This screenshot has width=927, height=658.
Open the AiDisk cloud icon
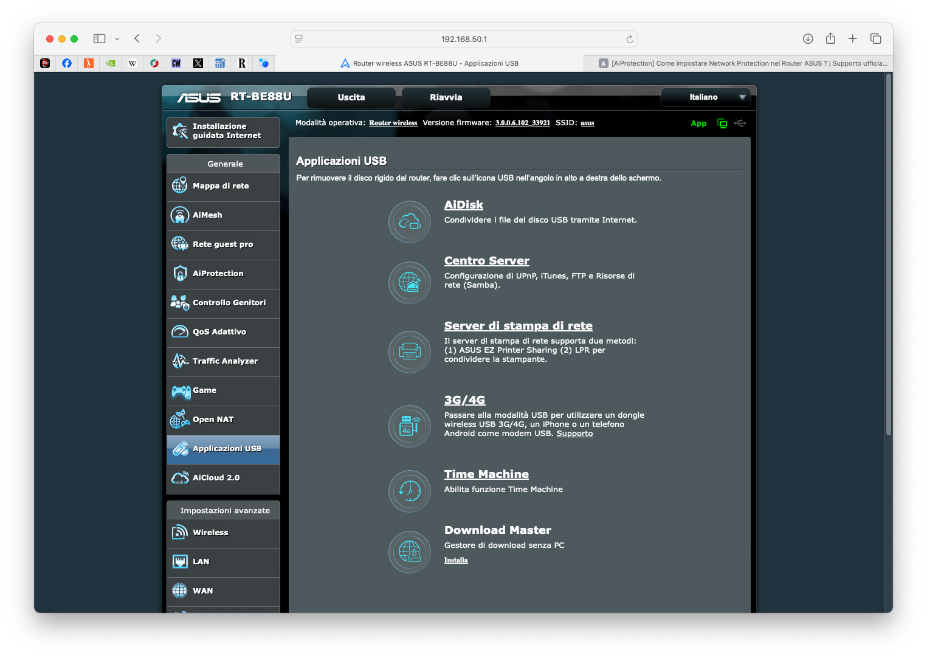point(410,222)
